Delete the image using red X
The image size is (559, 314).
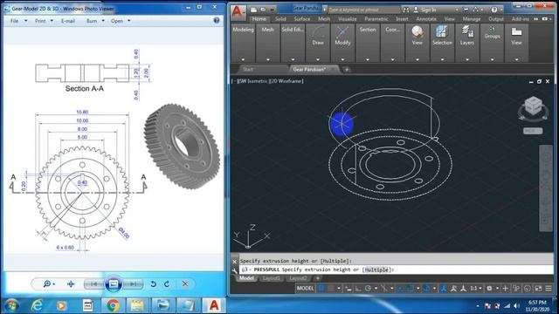coord(185,283)
